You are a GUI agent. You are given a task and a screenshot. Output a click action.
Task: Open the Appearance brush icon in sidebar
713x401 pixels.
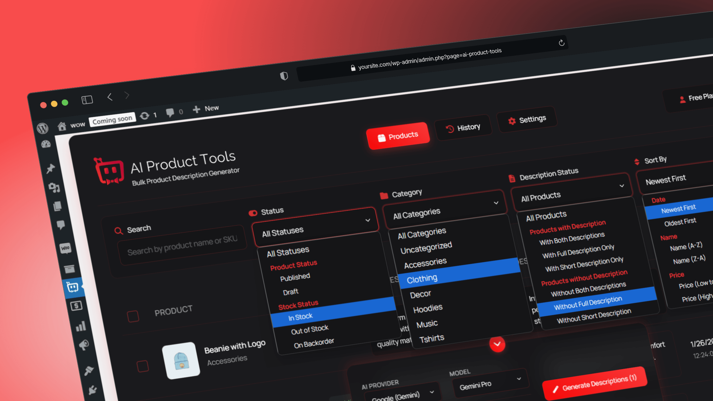click(89, 371)
